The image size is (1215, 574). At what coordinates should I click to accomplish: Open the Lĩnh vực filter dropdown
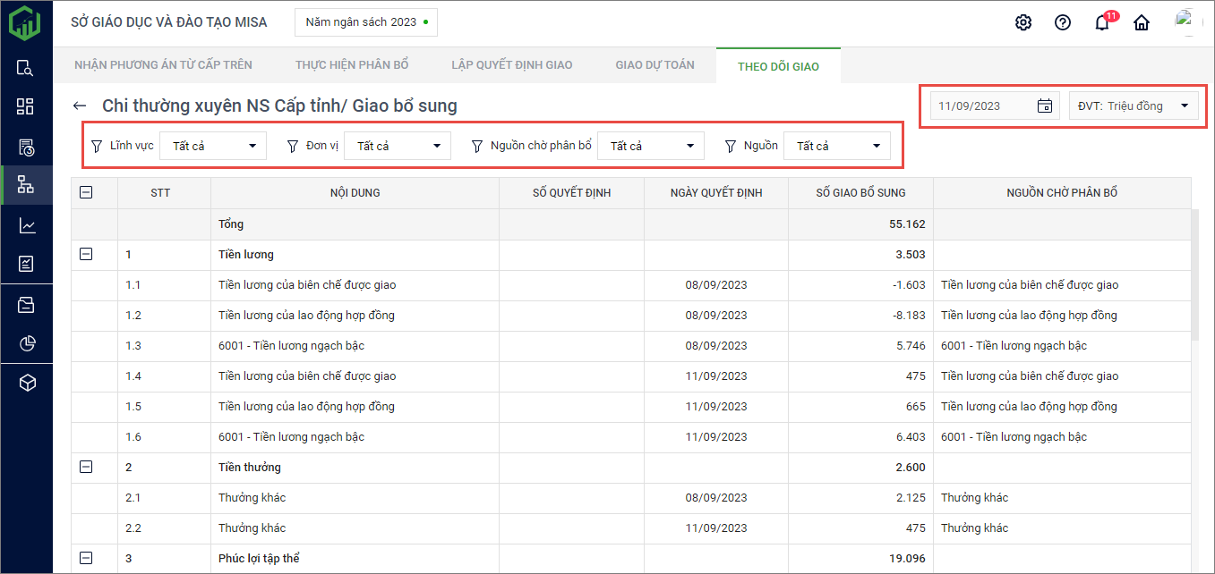pos(212,146)
